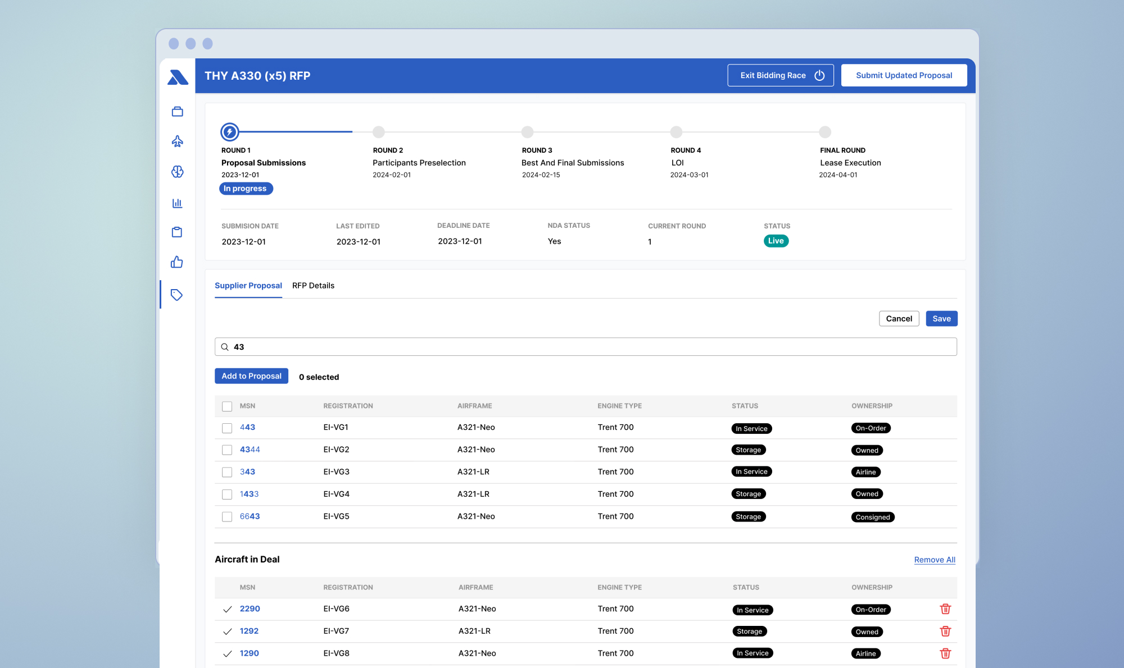Click the Storage status for EI-VG7
The width and height of the screenshot is (1124, 668).
click(x=749, y=632)
